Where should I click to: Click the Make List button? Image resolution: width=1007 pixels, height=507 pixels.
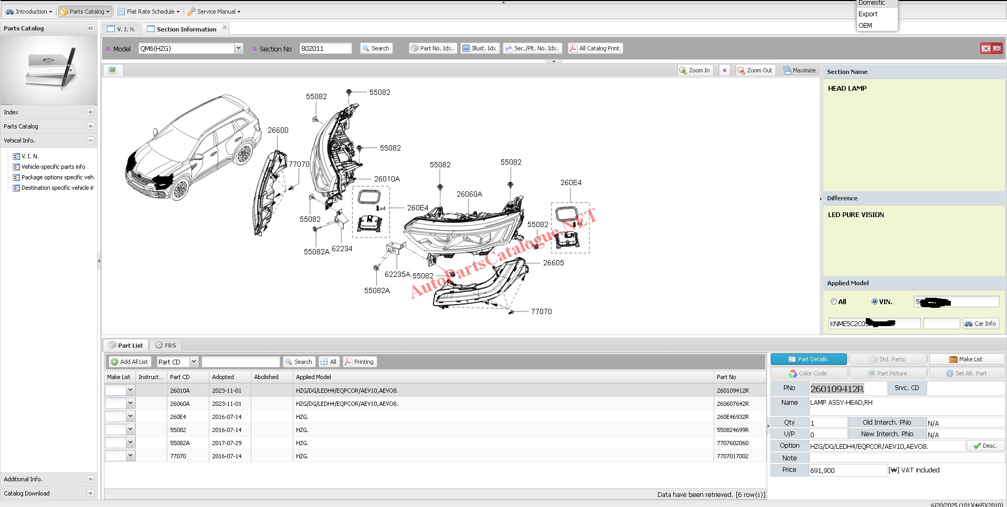pos(966,359)
